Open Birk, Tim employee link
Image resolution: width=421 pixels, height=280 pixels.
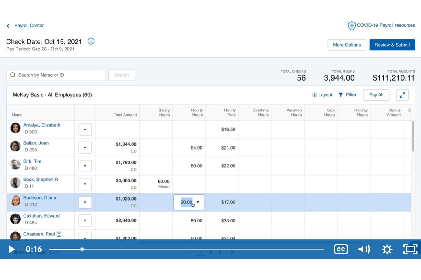(32, 161)
